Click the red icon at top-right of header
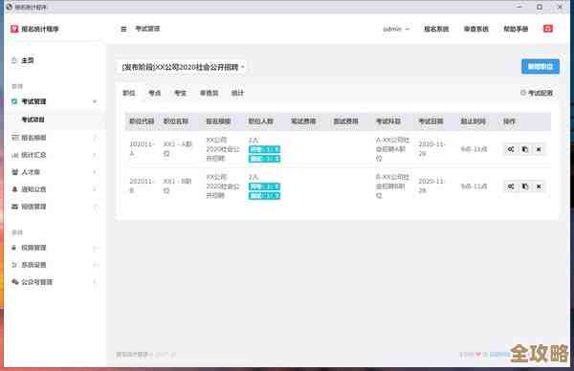Viewport: 574px width, 371px height. (547, 29)
